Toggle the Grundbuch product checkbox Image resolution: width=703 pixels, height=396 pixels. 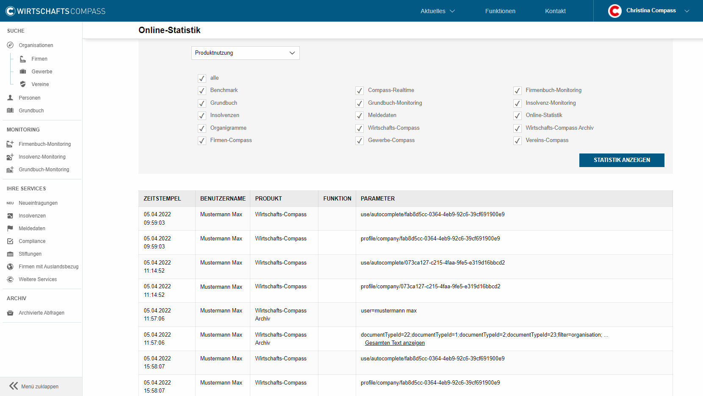click(x=202, y=103)
